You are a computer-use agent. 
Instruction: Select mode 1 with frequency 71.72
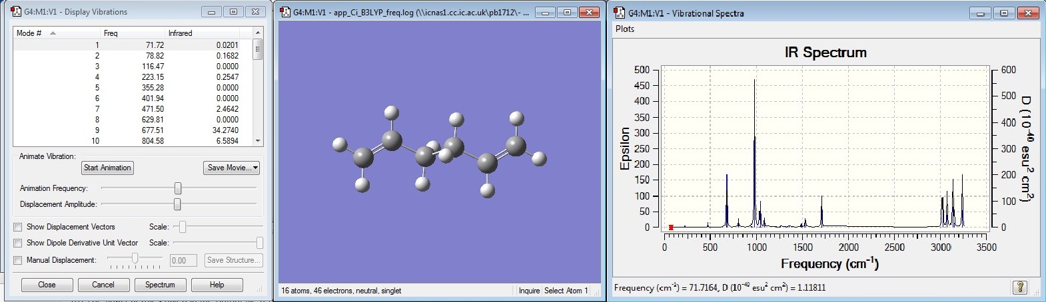point(133,45)
